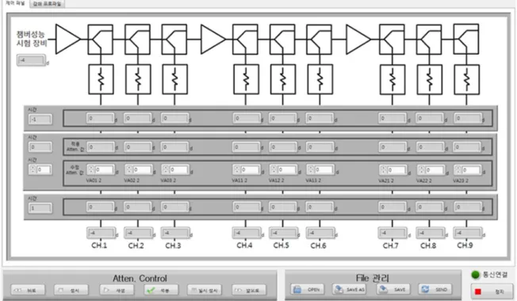The image size is (517, 301).
Task: Click the VA21 2 attenuation stepper arrows
Action: (x=384, y=170)
